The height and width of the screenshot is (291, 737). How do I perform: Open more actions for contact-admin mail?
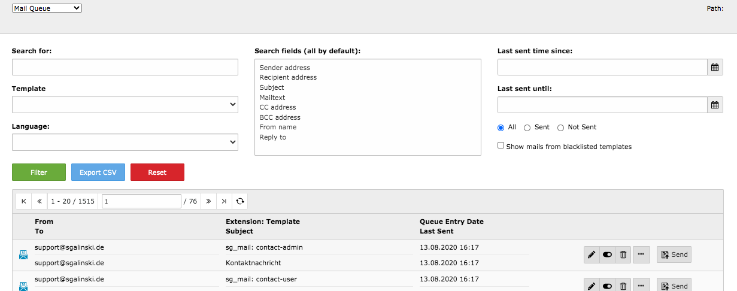coord(642,254)
